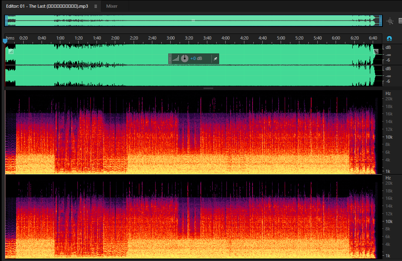Viewport: 402px width, 261px height.
Task: Open the Editor panel menu icon
Action: (x=96, y=6)
